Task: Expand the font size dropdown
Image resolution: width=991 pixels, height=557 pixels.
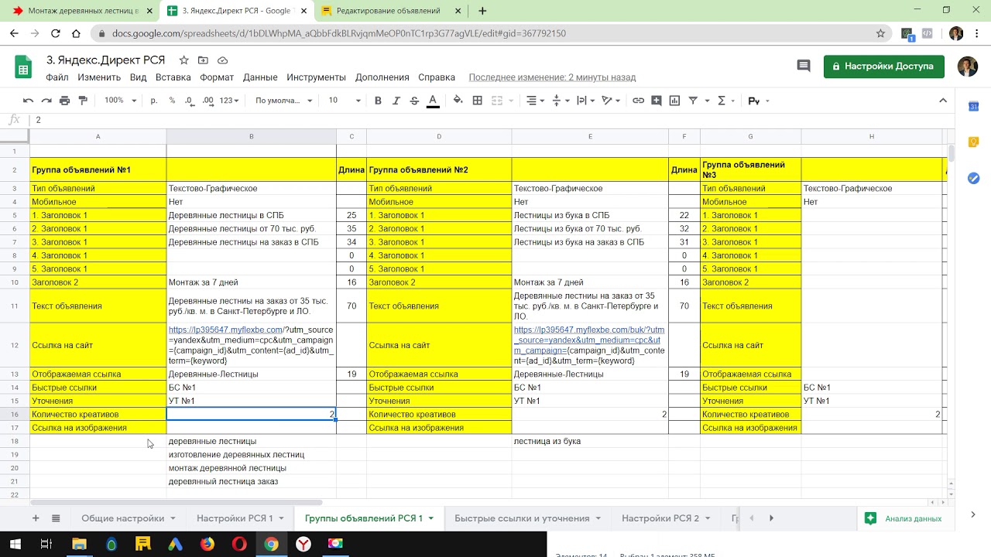Action: [345, 101]
